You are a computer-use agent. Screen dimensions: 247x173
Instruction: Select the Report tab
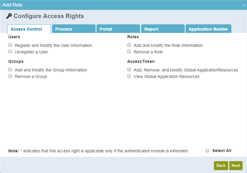point(163,29)
